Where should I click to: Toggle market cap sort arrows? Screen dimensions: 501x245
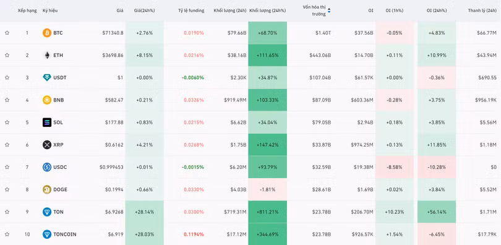pyautogui.click(x=329, y=11)
